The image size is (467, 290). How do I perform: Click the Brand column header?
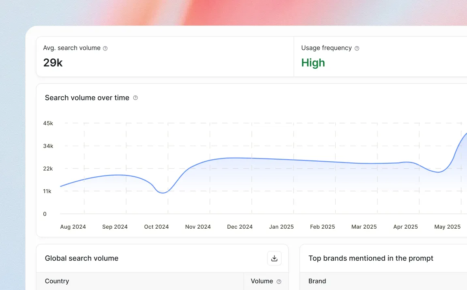click(317, 281)
